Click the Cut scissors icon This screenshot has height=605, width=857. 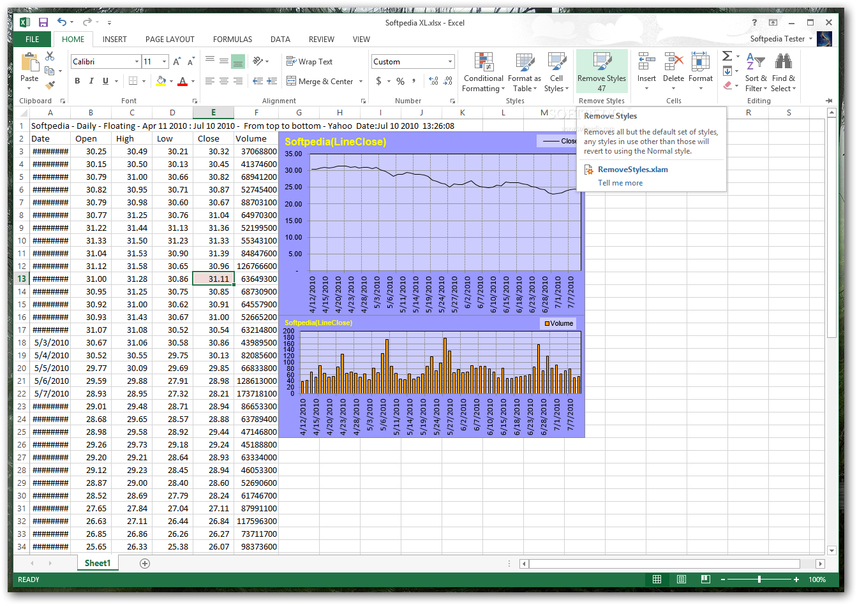[x=50, y=56]
